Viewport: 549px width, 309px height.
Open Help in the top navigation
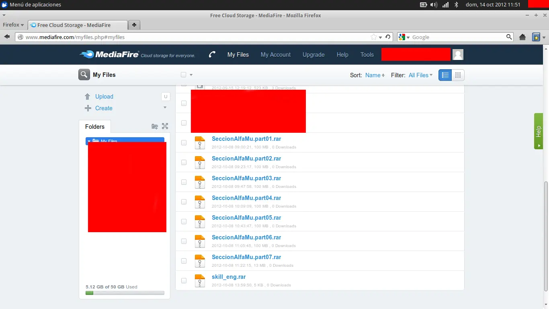(x=342, y=55)
